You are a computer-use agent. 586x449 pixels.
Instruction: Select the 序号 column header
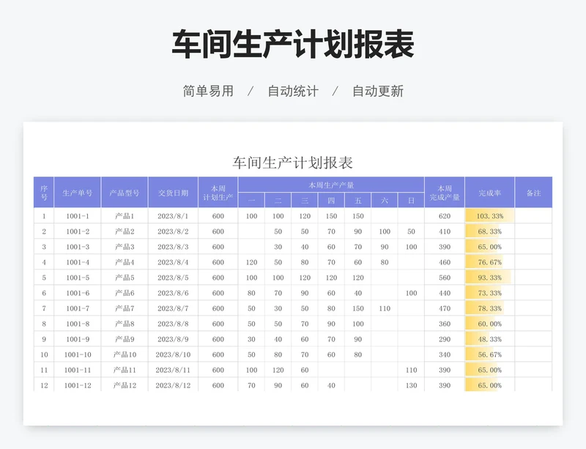(44, 193)
